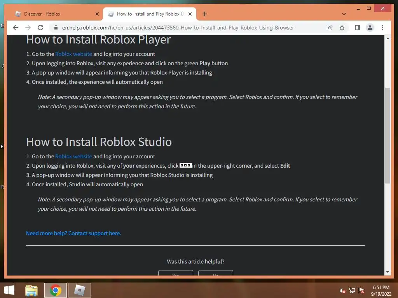398x298 pixels.
Task: Open the Action Center flag icon
Action: click(x=361, y=291)
